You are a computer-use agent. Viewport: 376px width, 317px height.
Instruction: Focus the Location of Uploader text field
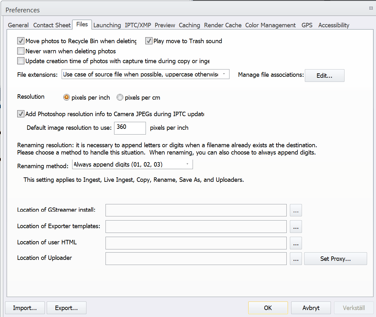point(196,259)
